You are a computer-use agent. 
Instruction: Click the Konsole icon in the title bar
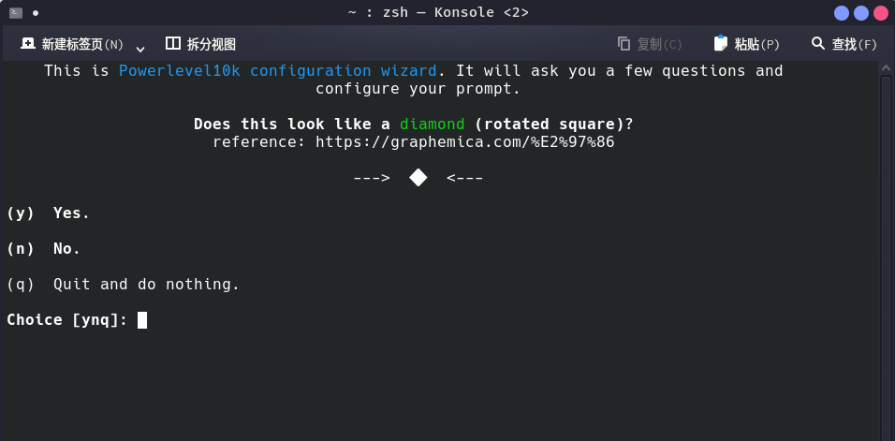point(16,13)
